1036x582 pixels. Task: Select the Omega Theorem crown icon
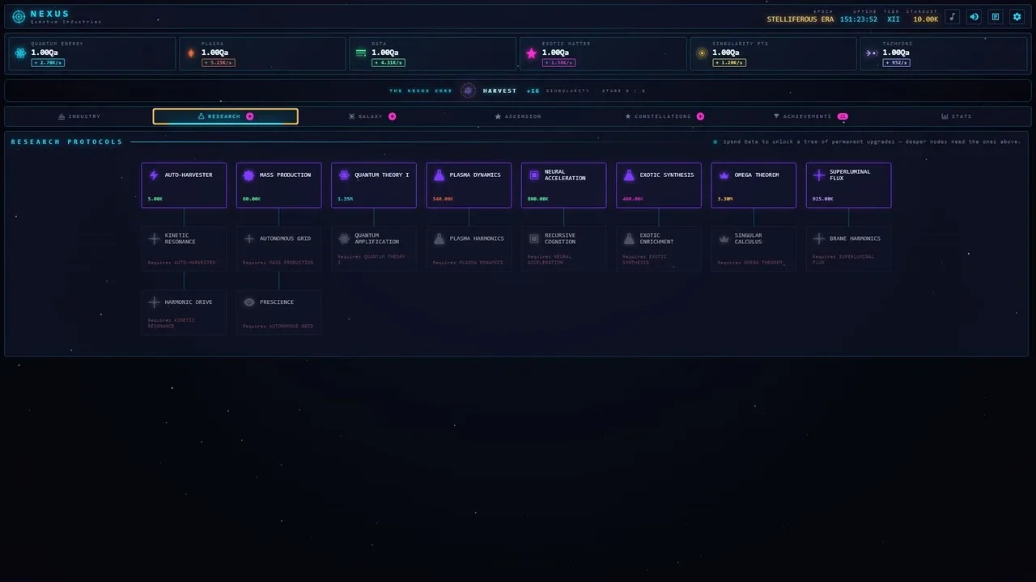724,175
